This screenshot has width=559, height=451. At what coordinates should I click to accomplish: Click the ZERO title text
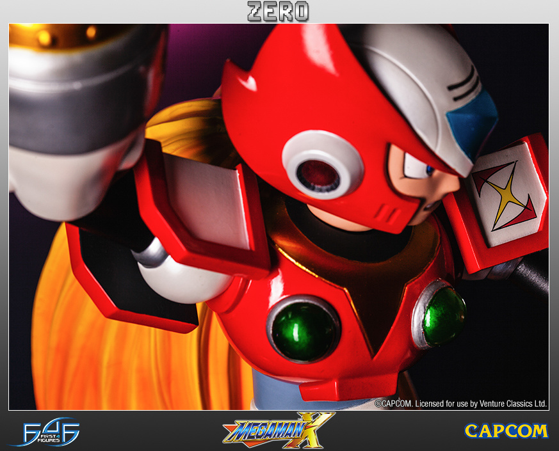tap(279, 12)
